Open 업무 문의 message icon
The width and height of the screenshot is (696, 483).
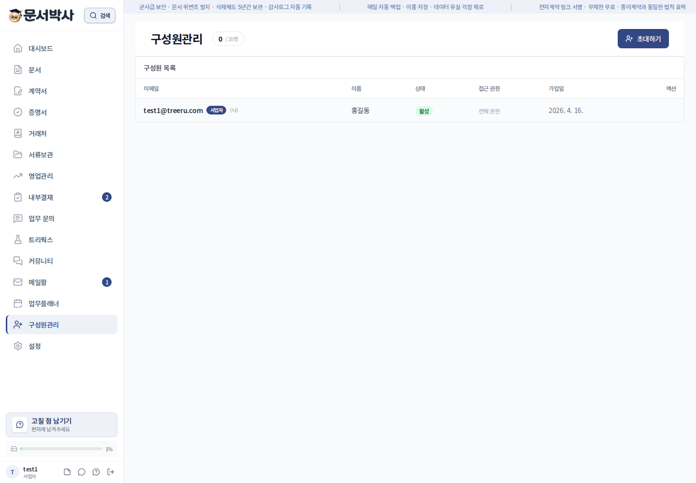(x=18, y=218)
